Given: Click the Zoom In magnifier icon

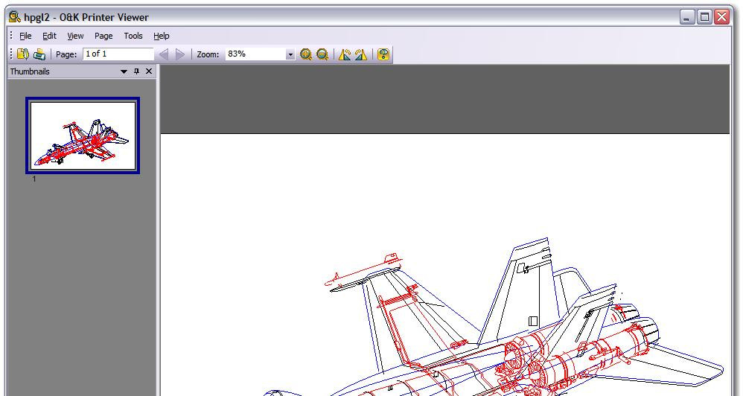Looking at the screenshot, I should coord(306,54).
